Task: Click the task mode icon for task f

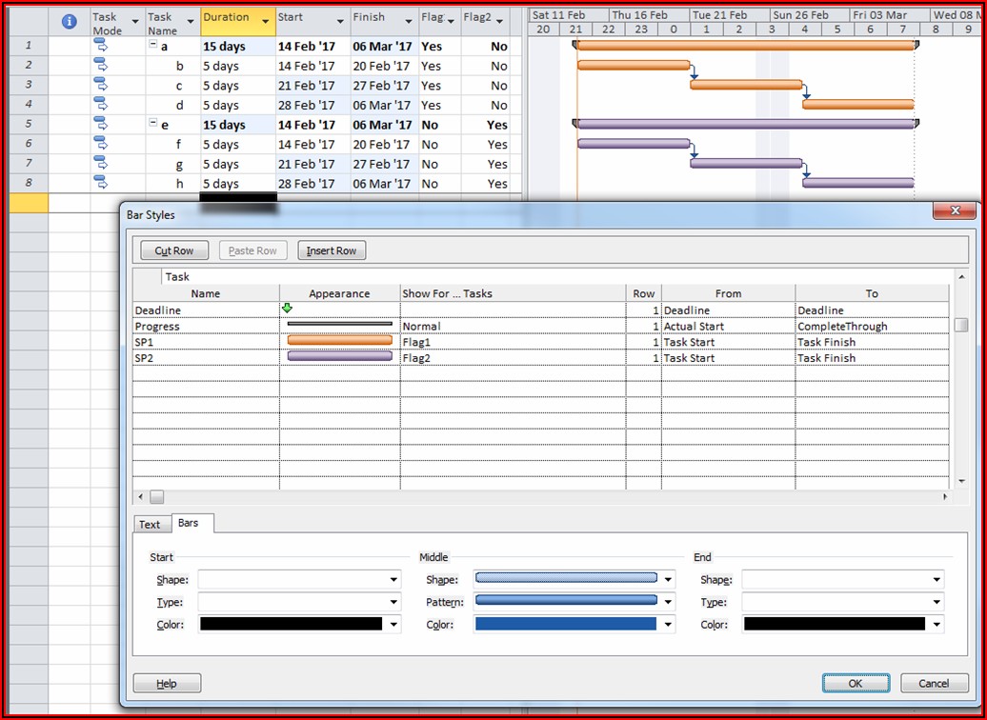Action: click(101, 144)
